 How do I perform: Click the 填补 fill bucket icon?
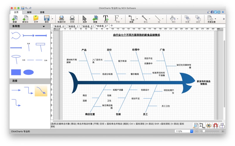click(x=173, y=19)
